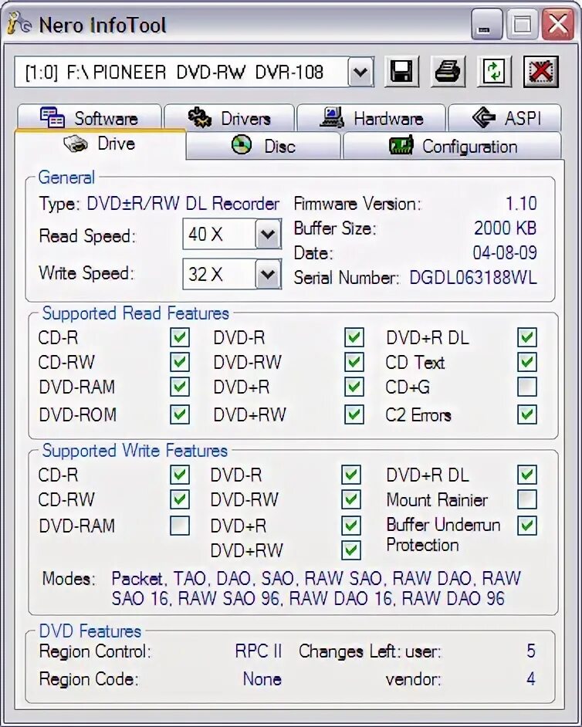This screenshot has height=727, width=582.
Task: Open the ASPI tab
Action: (505, 118)
